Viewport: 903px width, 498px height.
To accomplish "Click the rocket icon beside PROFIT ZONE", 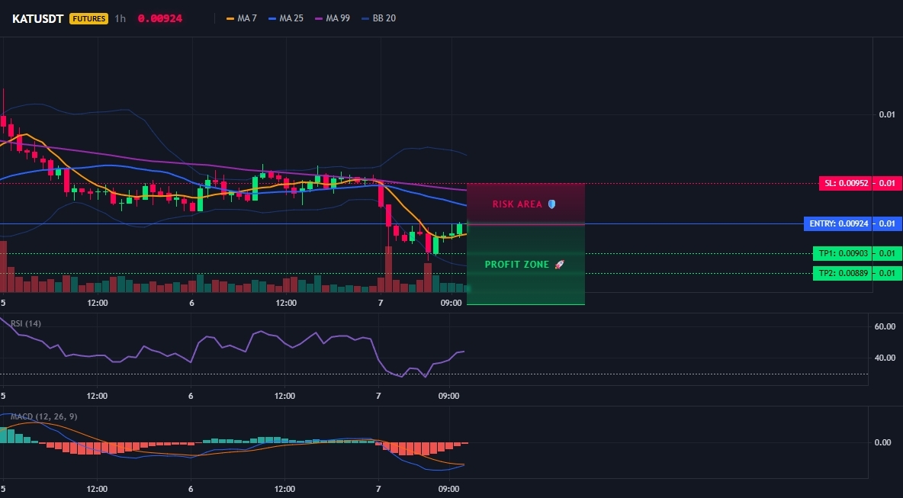I will 559,265.
